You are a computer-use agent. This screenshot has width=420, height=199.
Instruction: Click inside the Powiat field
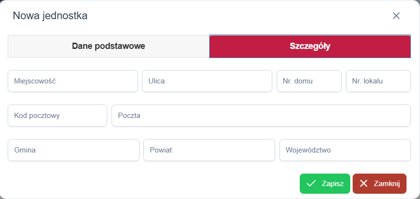click(209, 150)
